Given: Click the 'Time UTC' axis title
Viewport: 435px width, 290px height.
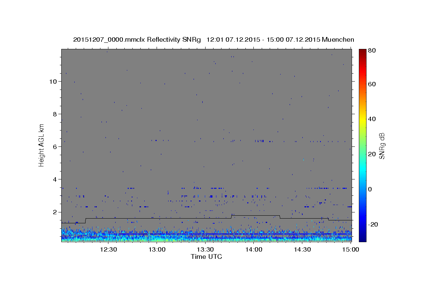Looking at the screenshot, I should click(x=206, y=257).
